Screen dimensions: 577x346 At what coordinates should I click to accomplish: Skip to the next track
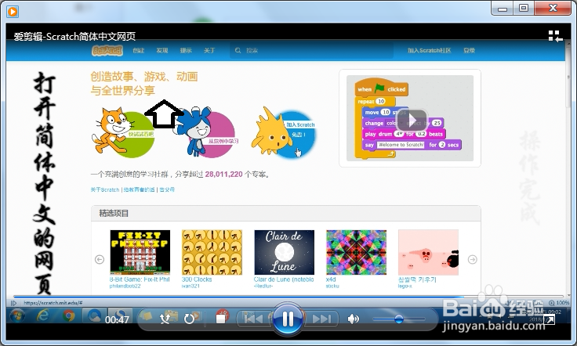pos(321,319)
